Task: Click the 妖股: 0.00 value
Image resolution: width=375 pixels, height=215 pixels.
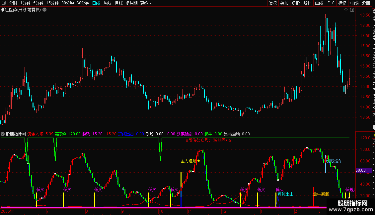Action: [155, 134]
